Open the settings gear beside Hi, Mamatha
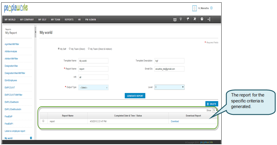The height and width of the screenshot is (145, 277). point(211,8)
